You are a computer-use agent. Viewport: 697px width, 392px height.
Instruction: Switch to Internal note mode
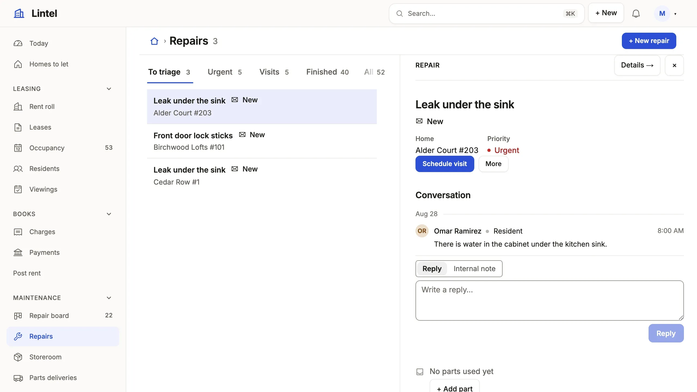click(x=474, y=269)
